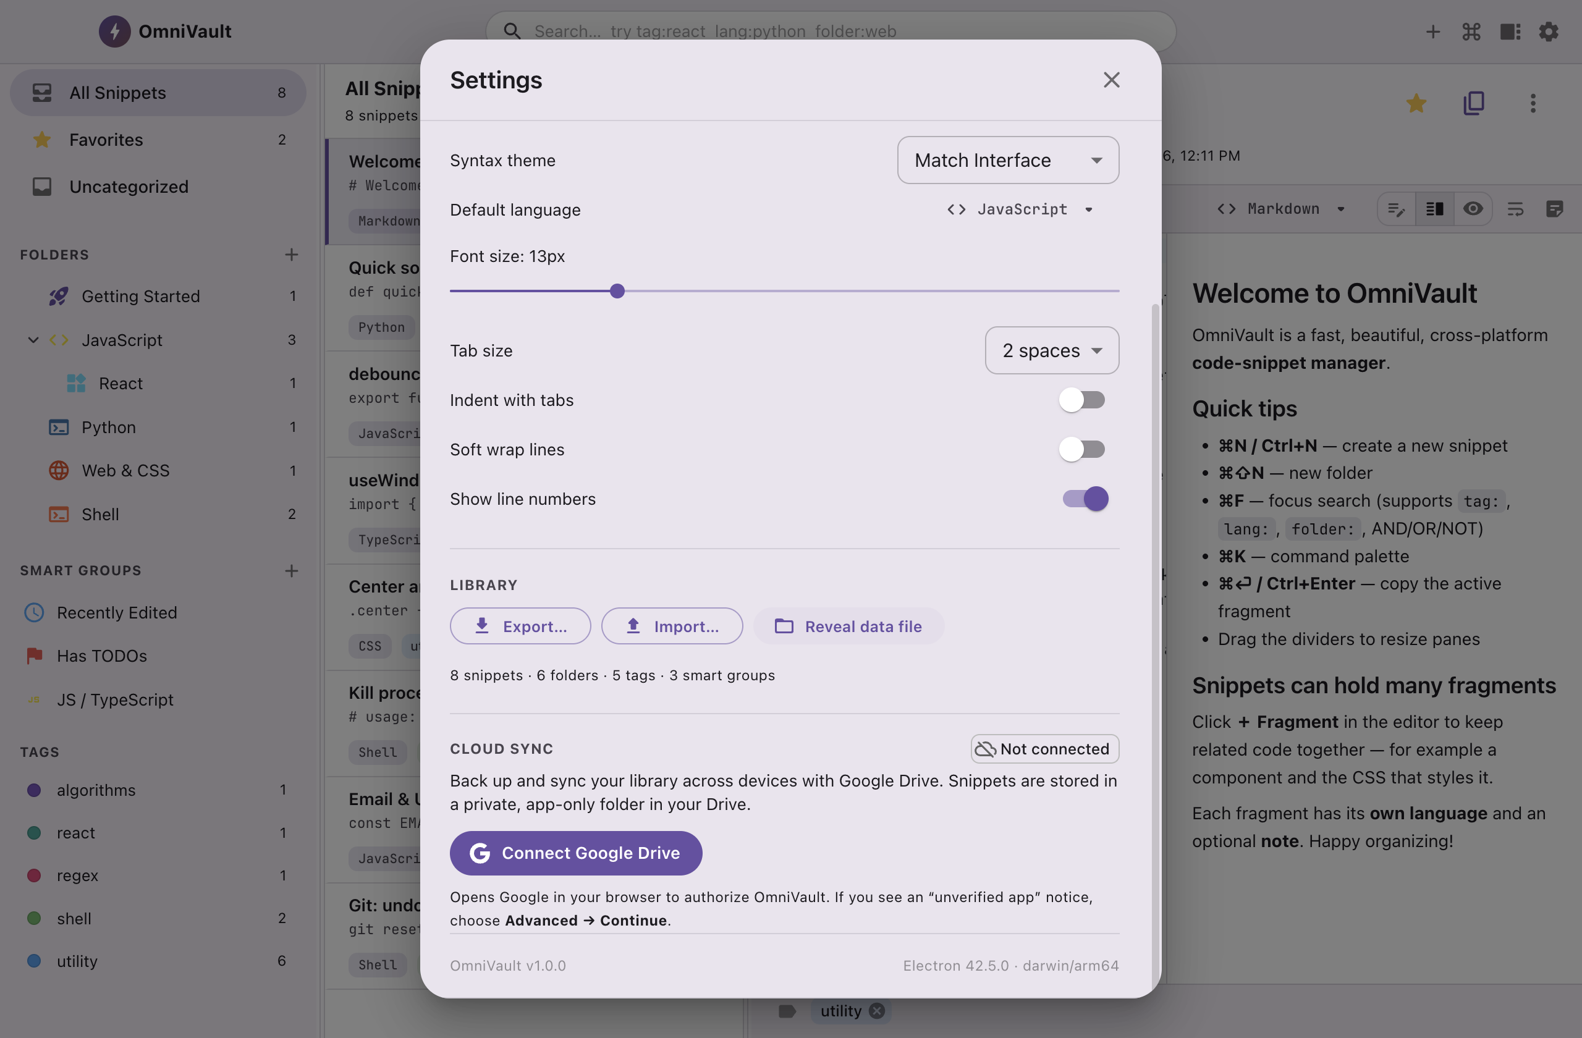This screenshot has height=1038, width=1582.
Task: Open the Python folder
Action: pyautogui.click(x=158, y=428)
